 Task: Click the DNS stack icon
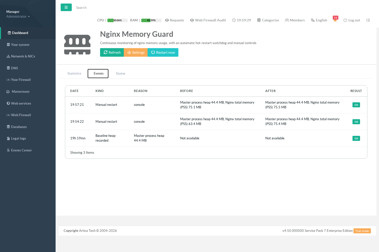(x=8, y=68)
